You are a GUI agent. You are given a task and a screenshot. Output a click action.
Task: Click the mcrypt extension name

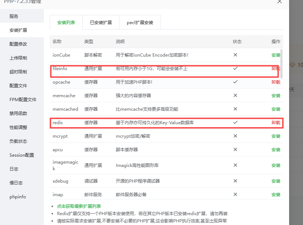(x=60, y=136)
